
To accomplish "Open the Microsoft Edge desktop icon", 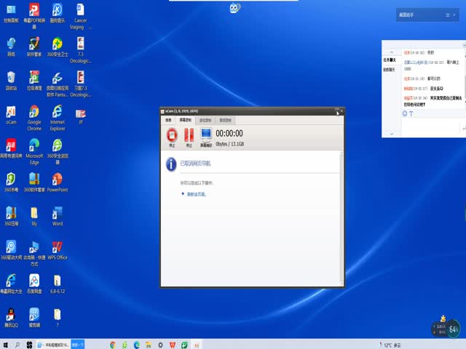I will [x=34, y=148].
